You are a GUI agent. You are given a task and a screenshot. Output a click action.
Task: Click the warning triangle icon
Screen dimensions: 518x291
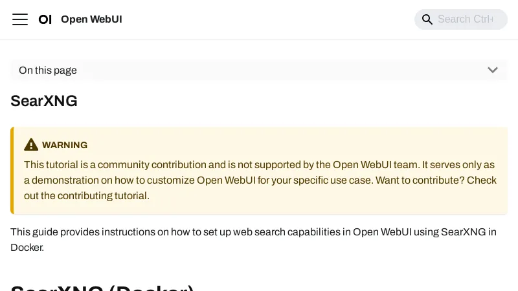point(31,145)
